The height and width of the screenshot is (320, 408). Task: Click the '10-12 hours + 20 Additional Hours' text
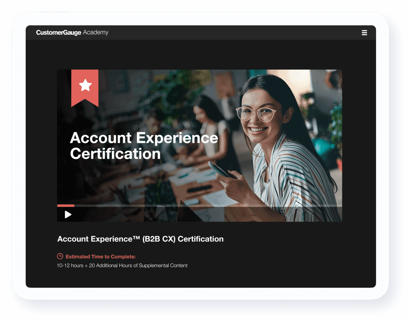[122, 266]
